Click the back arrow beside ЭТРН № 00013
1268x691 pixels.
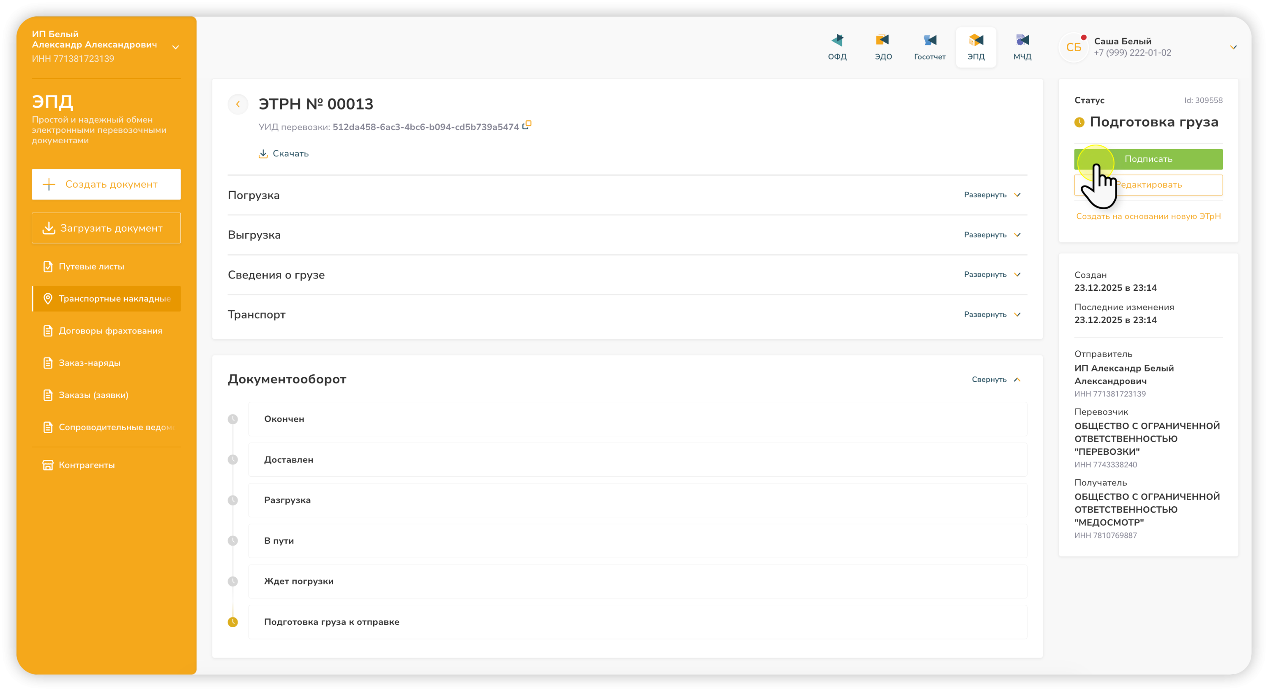[238, 104]
